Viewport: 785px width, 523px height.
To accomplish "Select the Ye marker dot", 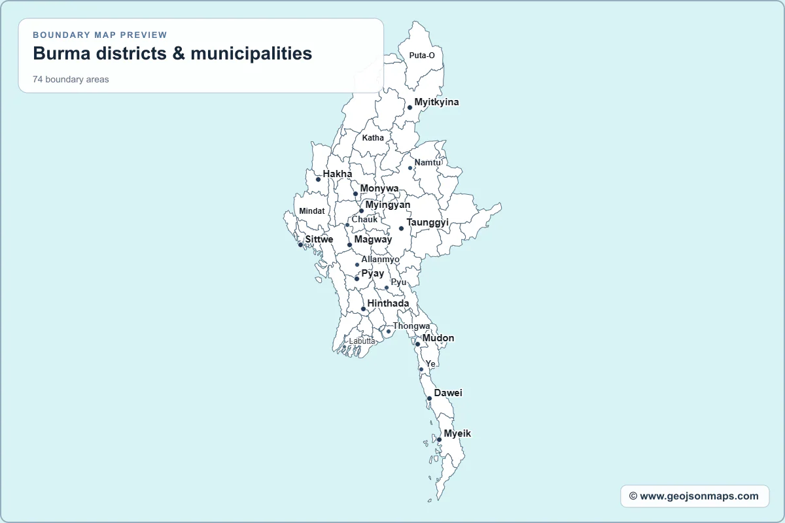I will [421, 369].
